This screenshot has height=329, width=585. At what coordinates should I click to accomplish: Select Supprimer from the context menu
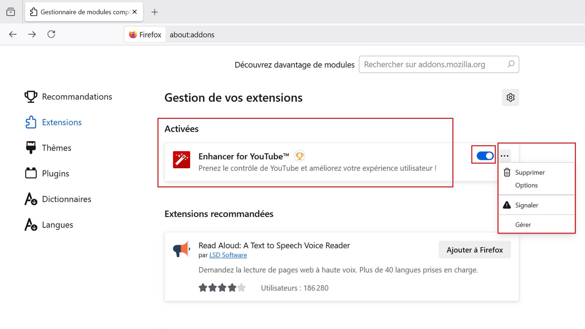tap(530, 172)
